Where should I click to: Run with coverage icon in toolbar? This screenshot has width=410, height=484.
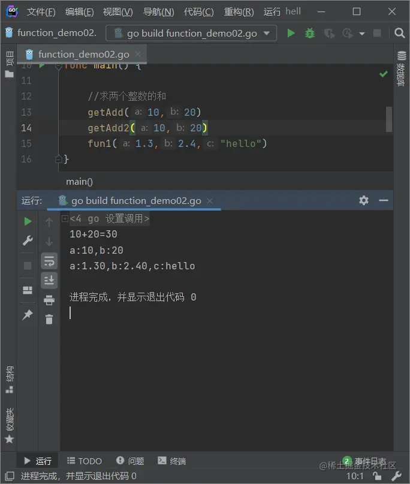(329, 33)
